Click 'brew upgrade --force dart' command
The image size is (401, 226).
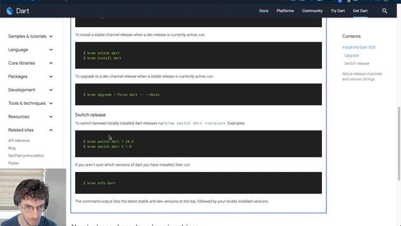point(123,95)
